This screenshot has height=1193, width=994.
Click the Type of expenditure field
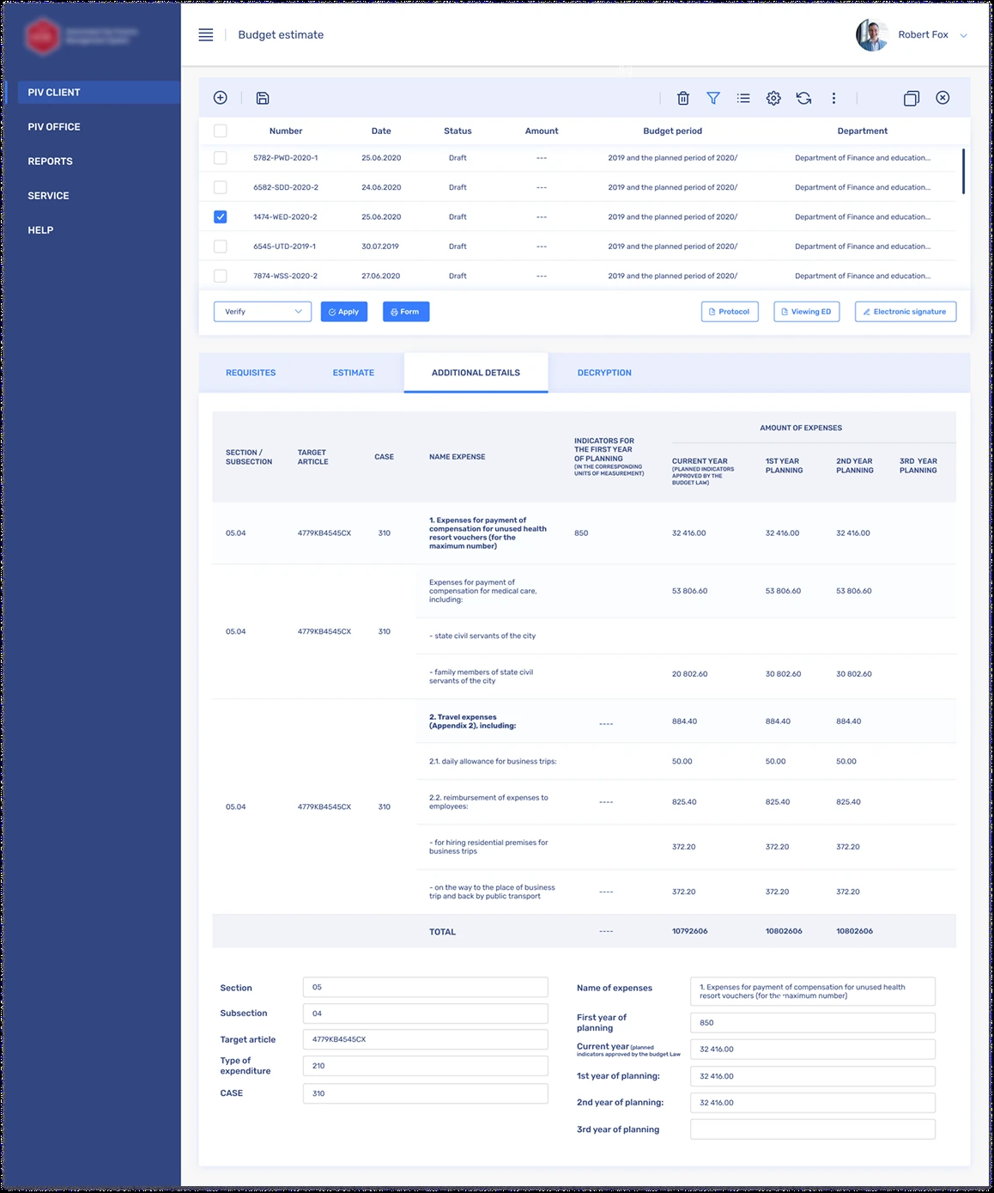(x=425, y=1066)
